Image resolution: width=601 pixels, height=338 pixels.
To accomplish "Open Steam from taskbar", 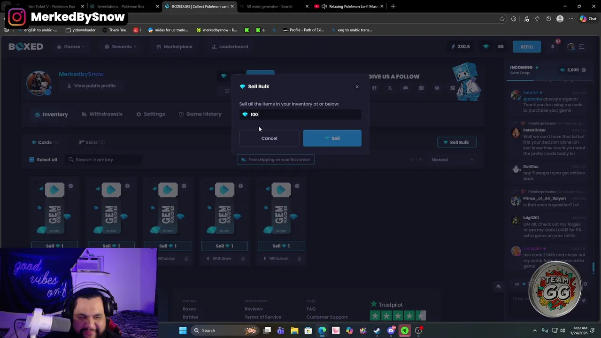I will point(377,330).
